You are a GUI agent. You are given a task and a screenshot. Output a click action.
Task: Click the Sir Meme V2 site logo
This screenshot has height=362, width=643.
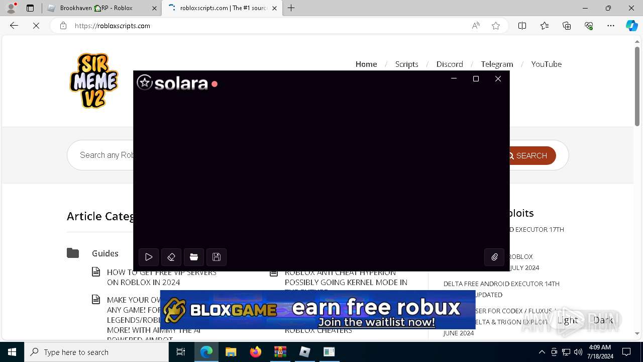(94, 81)
